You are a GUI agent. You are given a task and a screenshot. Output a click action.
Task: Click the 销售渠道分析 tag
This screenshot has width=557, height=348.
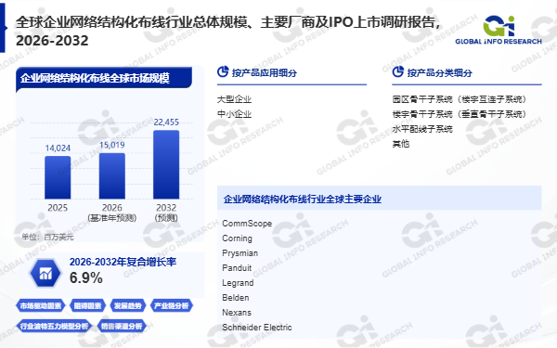pyautogui.click(x=122, y=326)
